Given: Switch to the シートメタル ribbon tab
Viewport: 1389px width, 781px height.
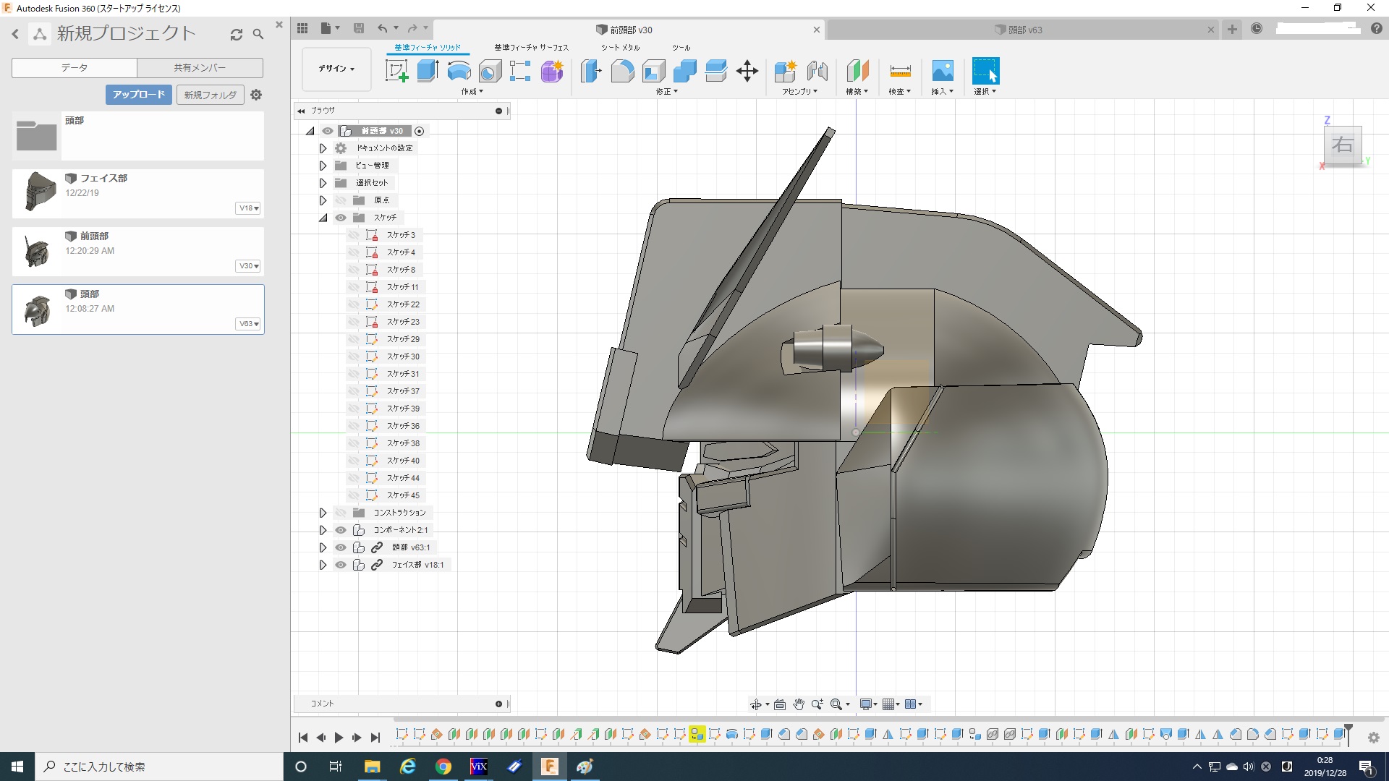Looking at the screenshot, I should (x=620, y=48).
